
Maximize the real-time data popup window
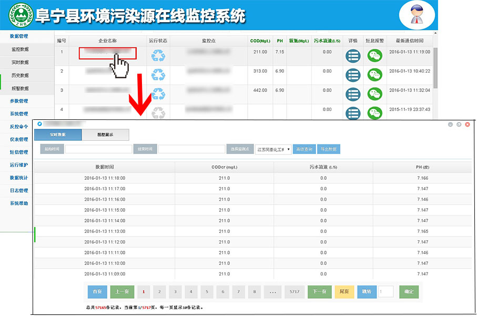pos(459,125)
